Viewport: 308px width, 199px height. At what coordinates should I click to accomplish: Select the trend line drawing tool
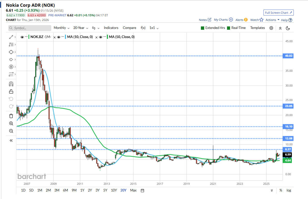[x=11, y=37]
